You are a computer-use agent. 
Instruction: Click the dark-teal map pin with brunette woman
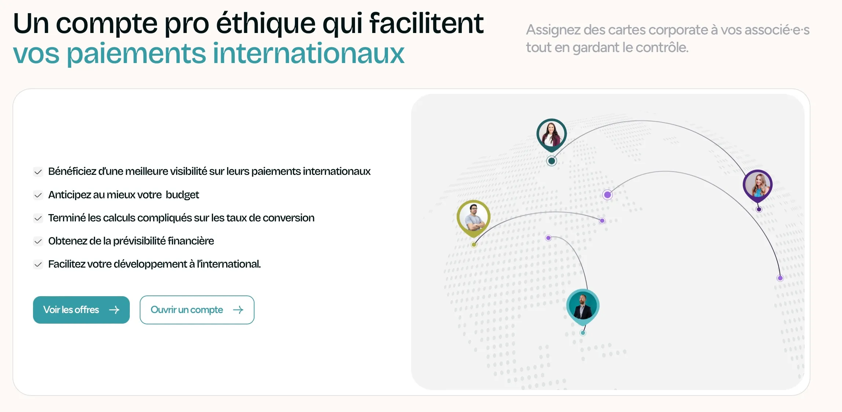(x=551, y=134)
